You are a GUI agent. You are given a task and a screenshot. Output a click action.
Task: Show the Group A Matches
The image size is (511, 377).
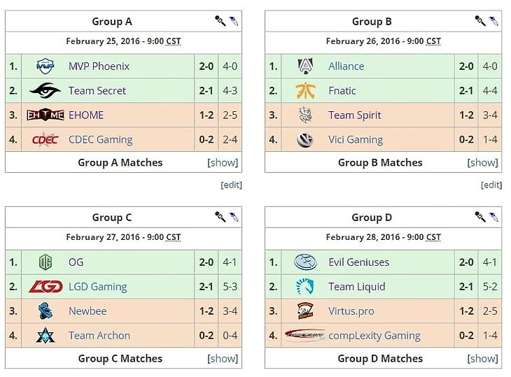click(x=223, y=162)
